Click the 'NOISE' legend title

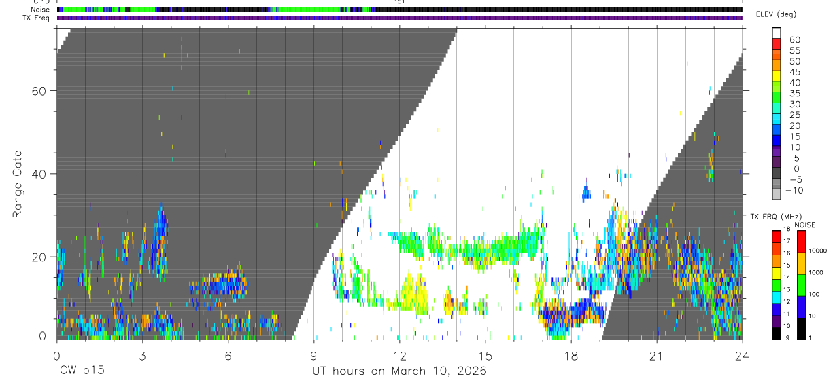(x=805, y=225)
